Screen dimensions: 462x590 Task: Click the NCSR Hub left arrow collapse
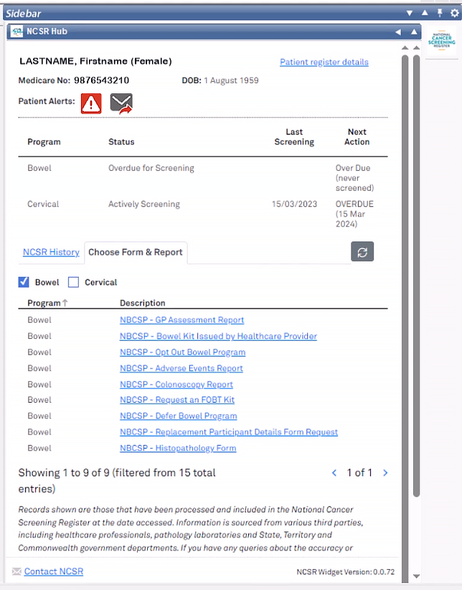[398, 32]
